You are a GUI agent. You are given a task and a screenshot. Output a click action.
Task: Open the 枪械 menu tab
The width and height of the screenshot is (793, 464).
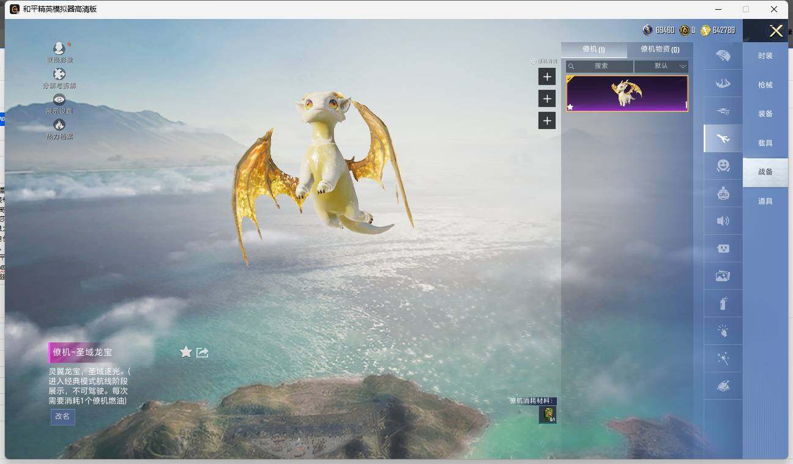(765, 85)
